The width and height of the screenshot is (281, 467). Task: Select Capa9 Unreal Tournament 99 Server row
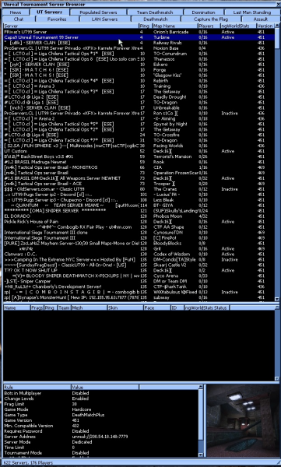pyautogui.click(x=139, y=37)
